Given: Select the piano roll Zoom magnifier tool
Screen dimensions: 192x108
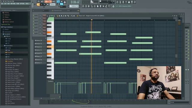Looking at the screenshot, I should [72, 16].
